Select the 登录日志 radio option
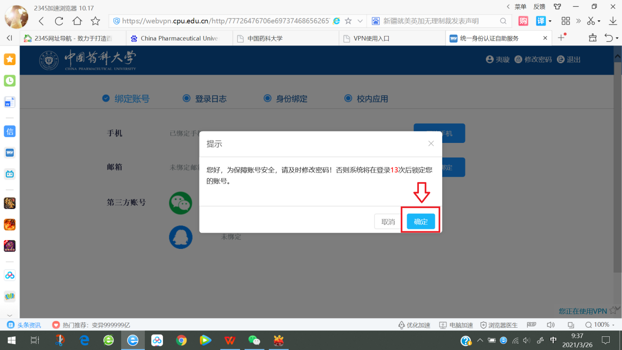622x350 pixels. 204,99
